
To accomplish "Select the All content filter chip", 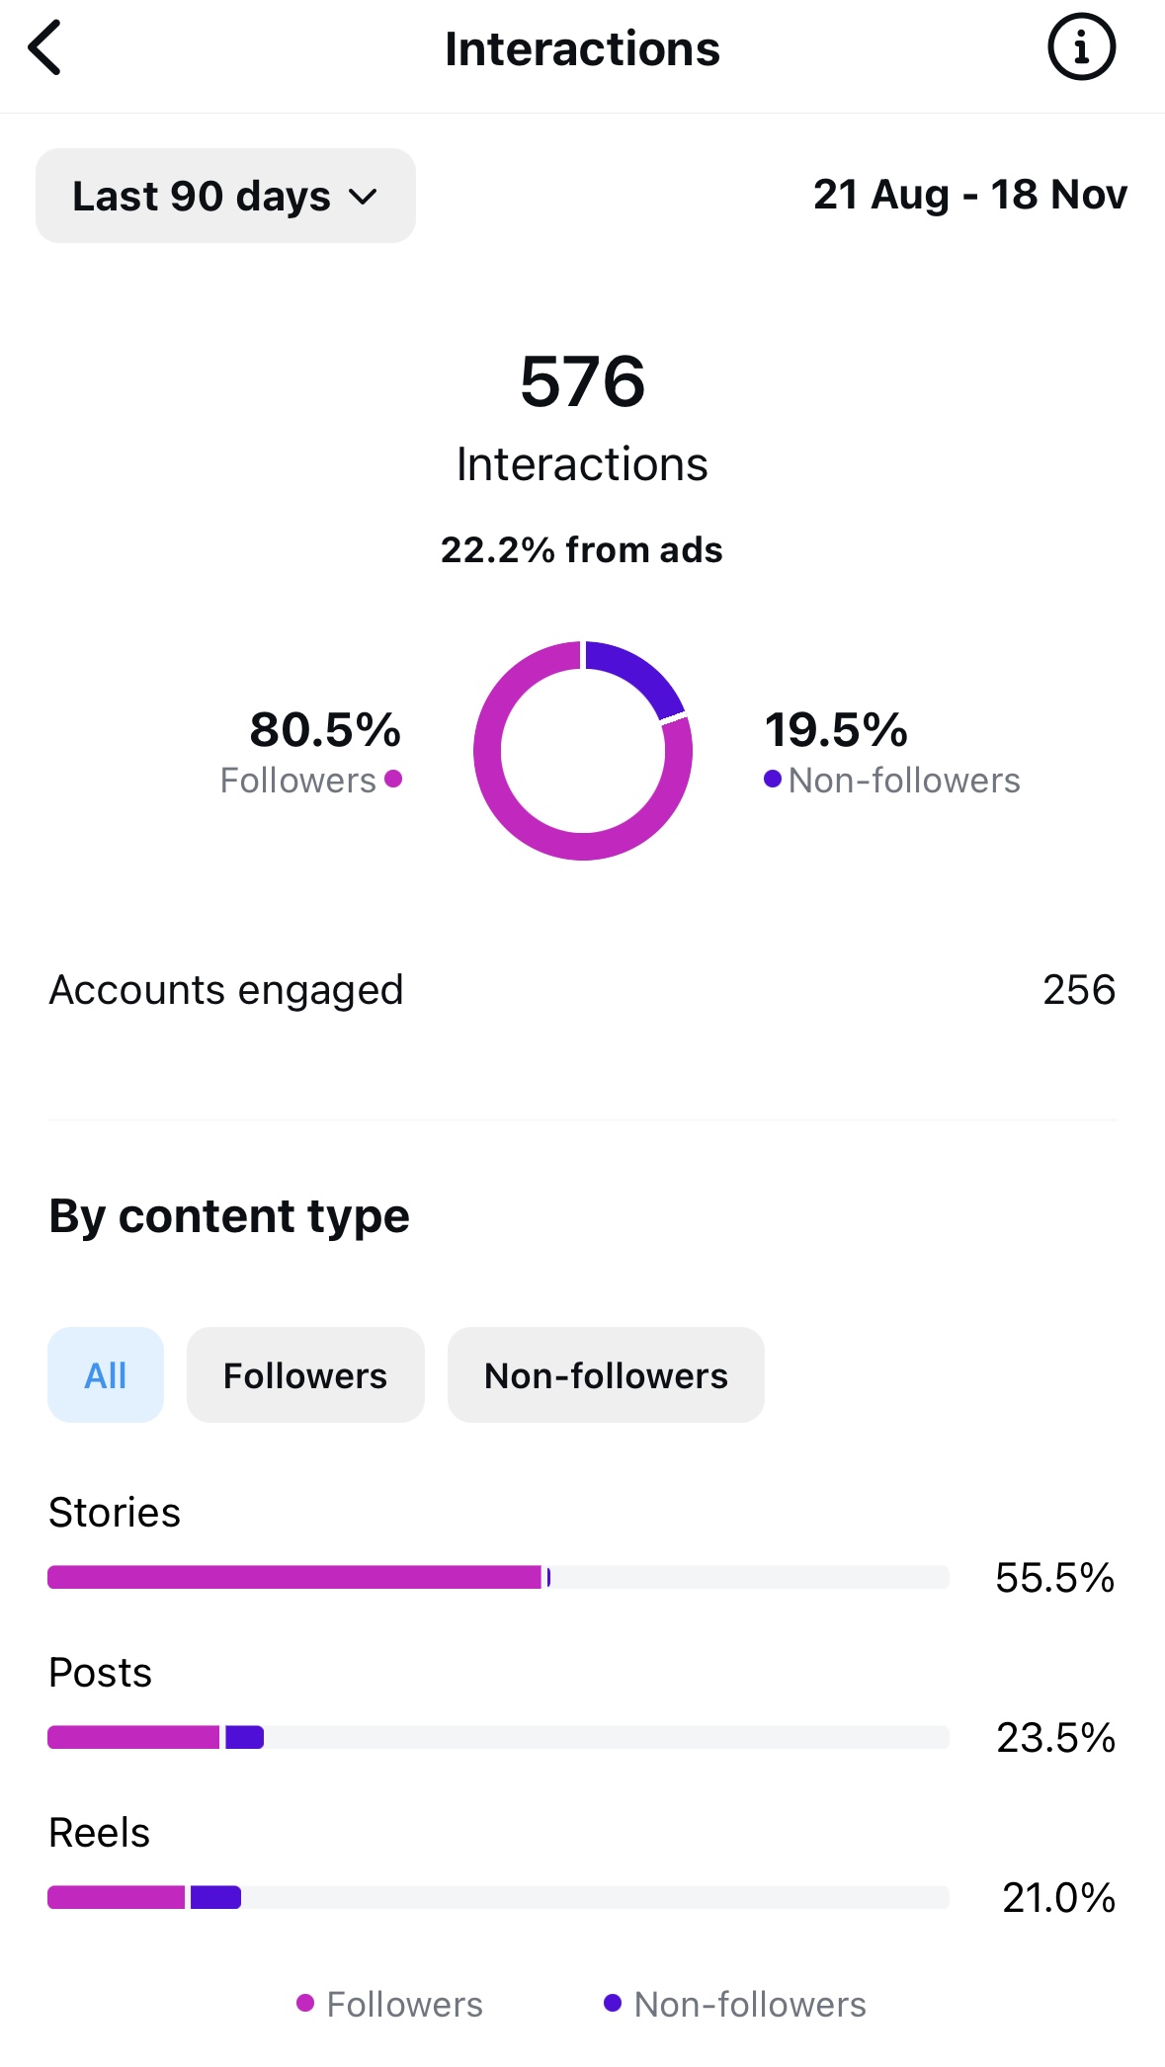I will [x=106, y=1374].
